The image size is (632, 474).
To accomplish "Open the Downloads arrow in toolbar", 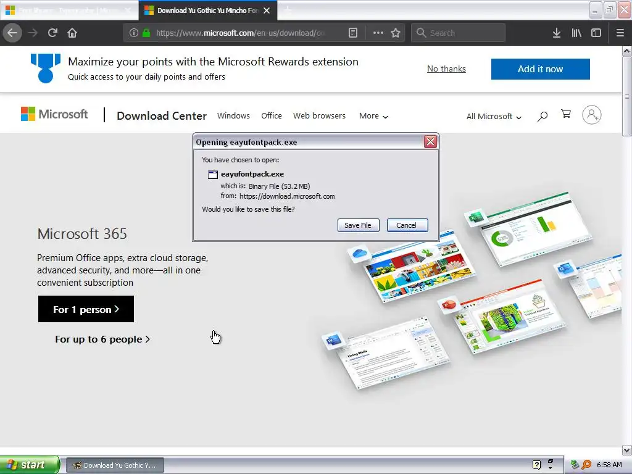I will [556, 33].
